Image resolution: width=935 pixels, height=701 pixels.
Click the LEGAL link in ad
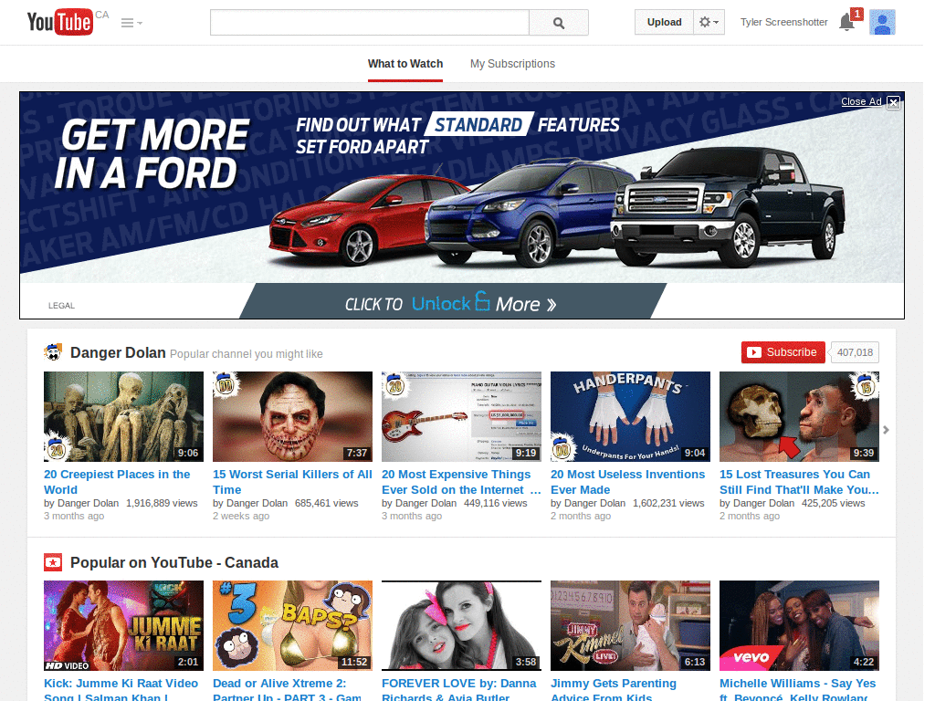pos(61,305)
